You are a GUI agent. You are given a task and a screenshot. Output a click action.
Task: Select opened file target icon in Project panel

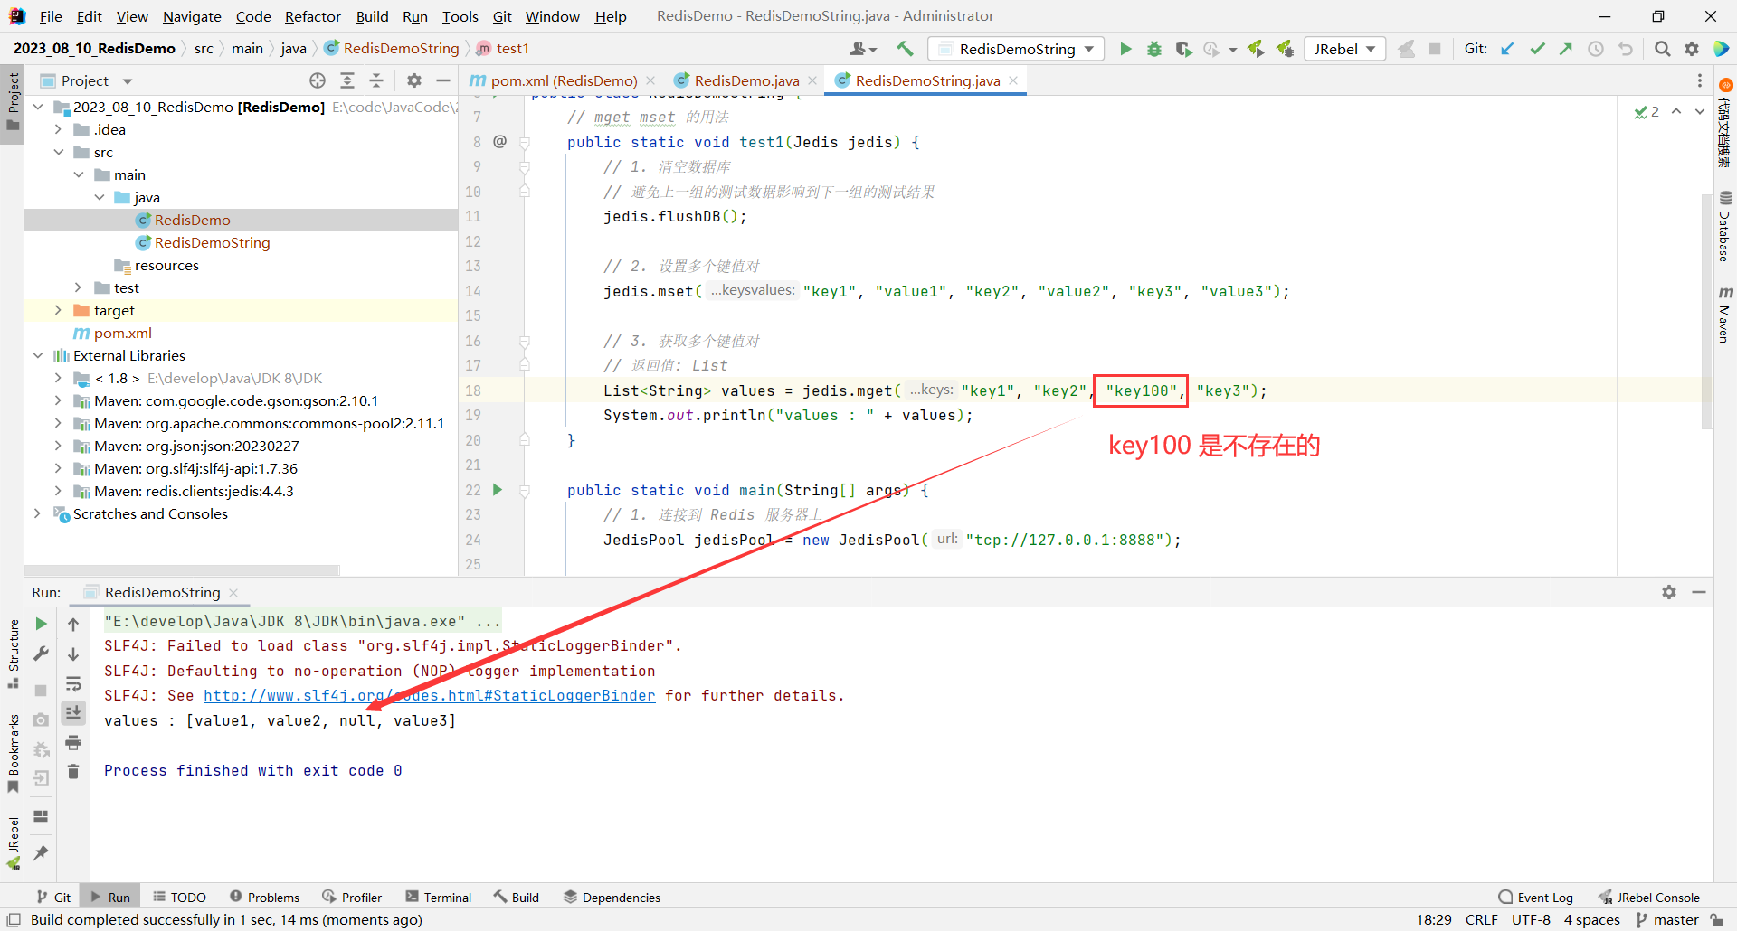tap(318, 80)
